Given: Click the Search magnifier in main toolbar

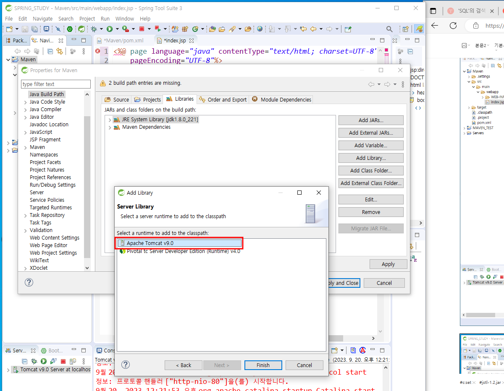Looking at the screenshot, I should coord(390,29).
